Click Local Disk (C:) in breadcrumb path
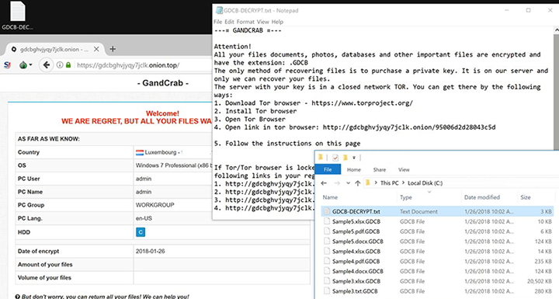Image resolution: width=559 pixels, height=299 pixels. [x=425, y=183]
